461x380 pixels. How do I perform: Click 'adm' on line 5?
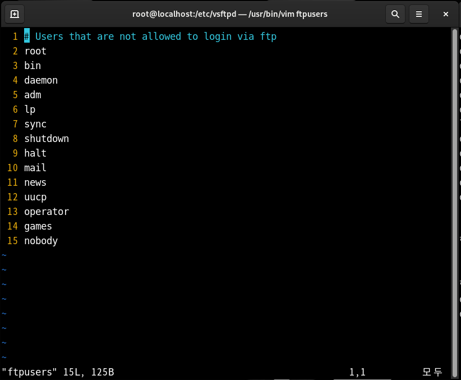tap(33, 95)
